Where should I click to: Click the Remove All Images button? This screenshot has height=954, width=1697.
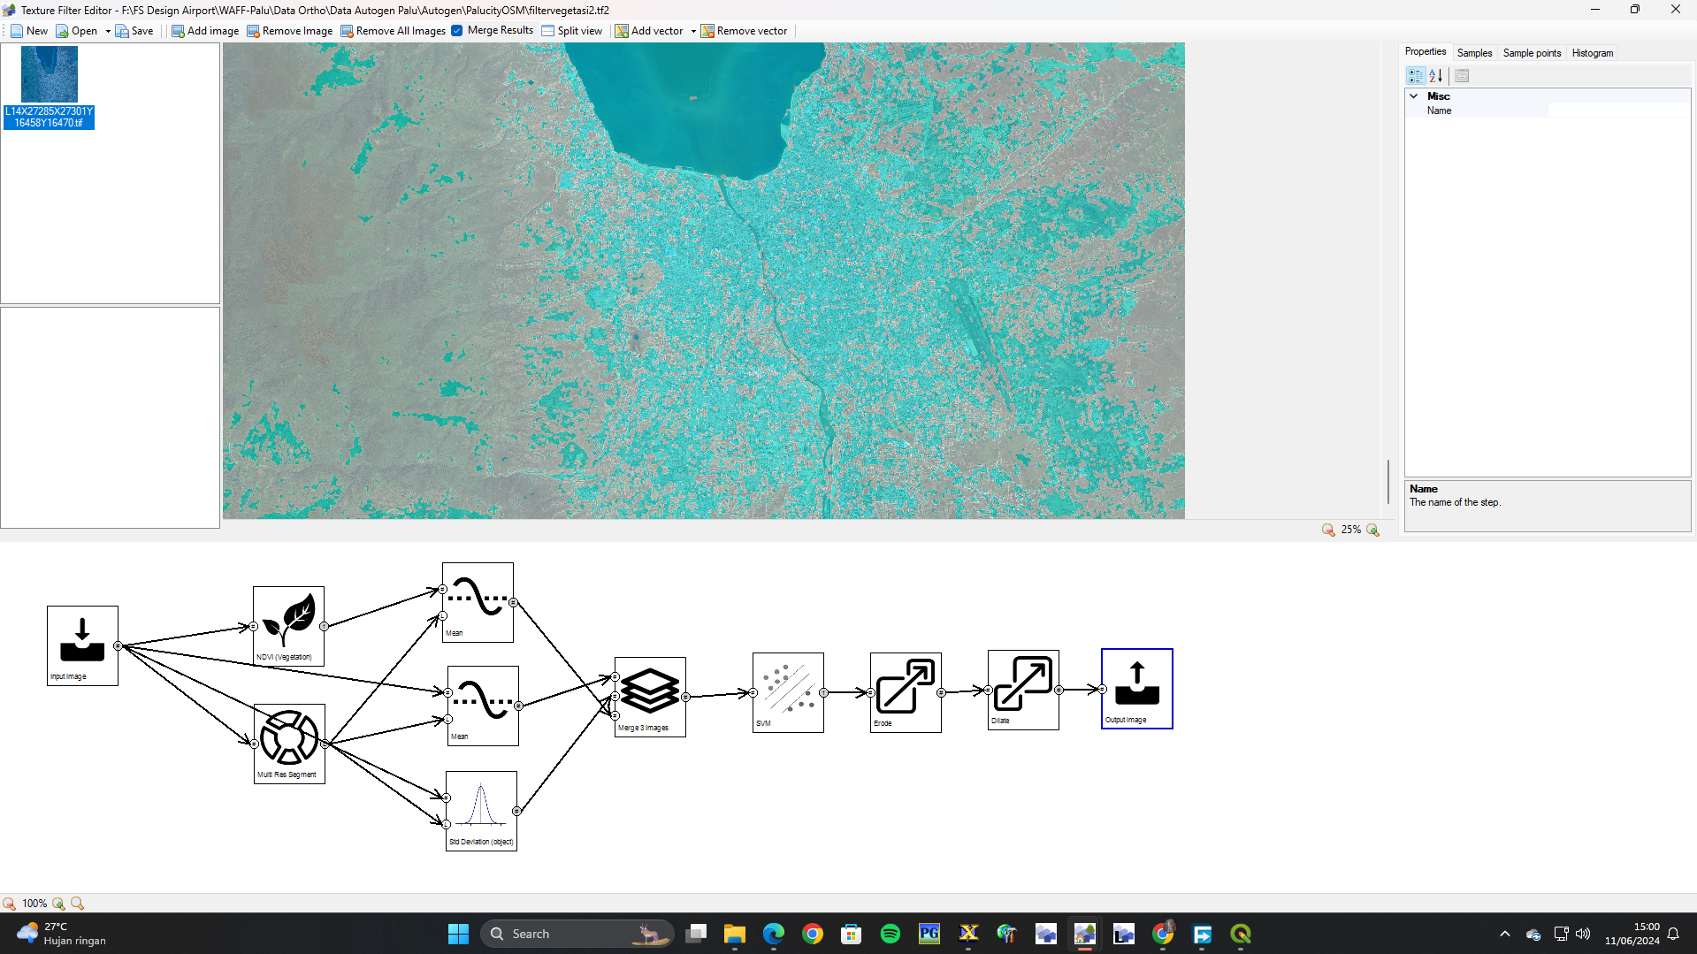click(393, 30)
